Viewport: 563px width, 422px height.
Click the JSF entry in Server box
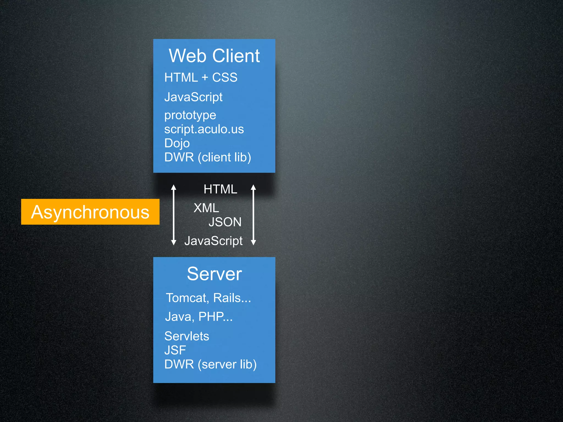click(175, 350)
